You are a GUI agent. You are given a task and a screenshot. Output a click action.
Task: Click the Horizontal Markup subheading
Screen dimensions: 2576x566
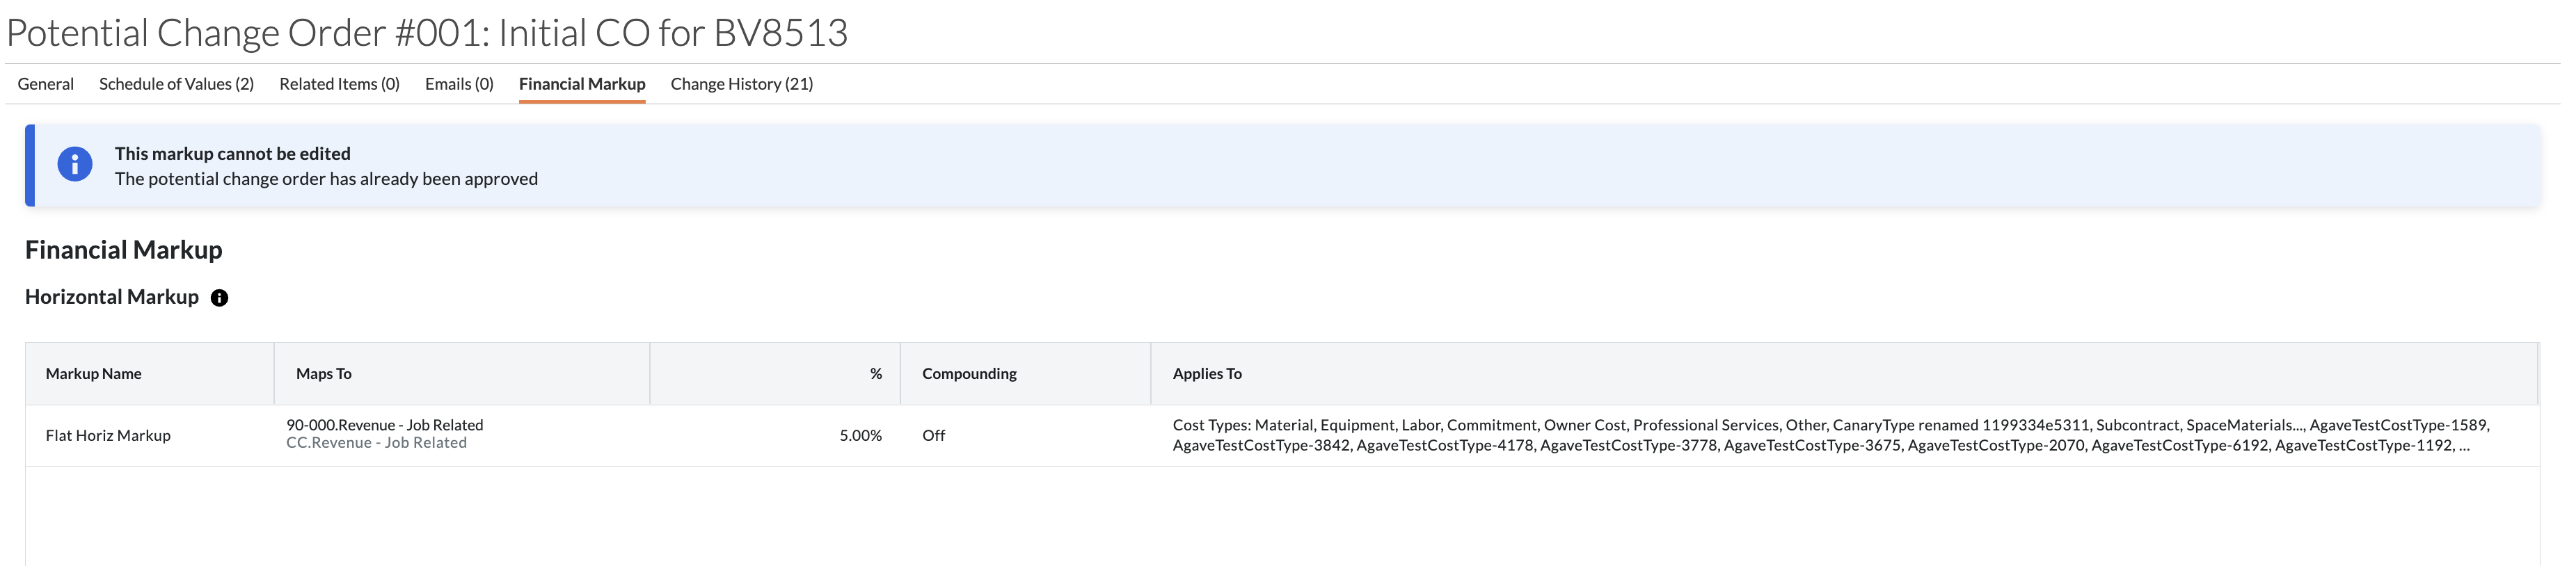click(x=112, y=297)
